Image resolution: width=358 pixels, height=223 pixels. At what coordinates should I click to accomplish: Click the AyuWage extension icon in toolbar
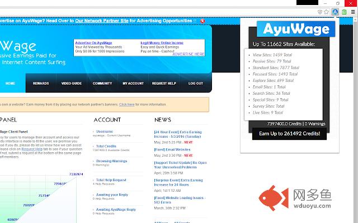pos(335,12)
